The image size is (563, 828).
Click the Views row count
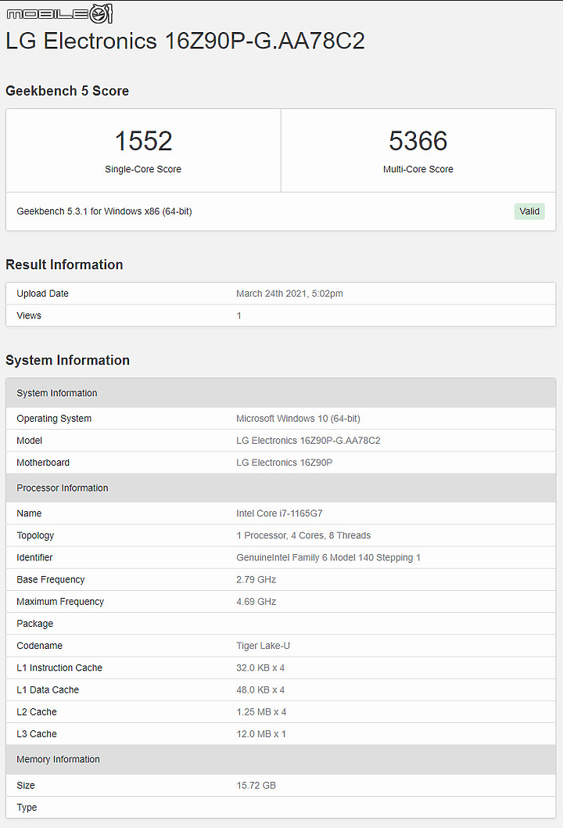pyautogui.click(x=239, y=315)
